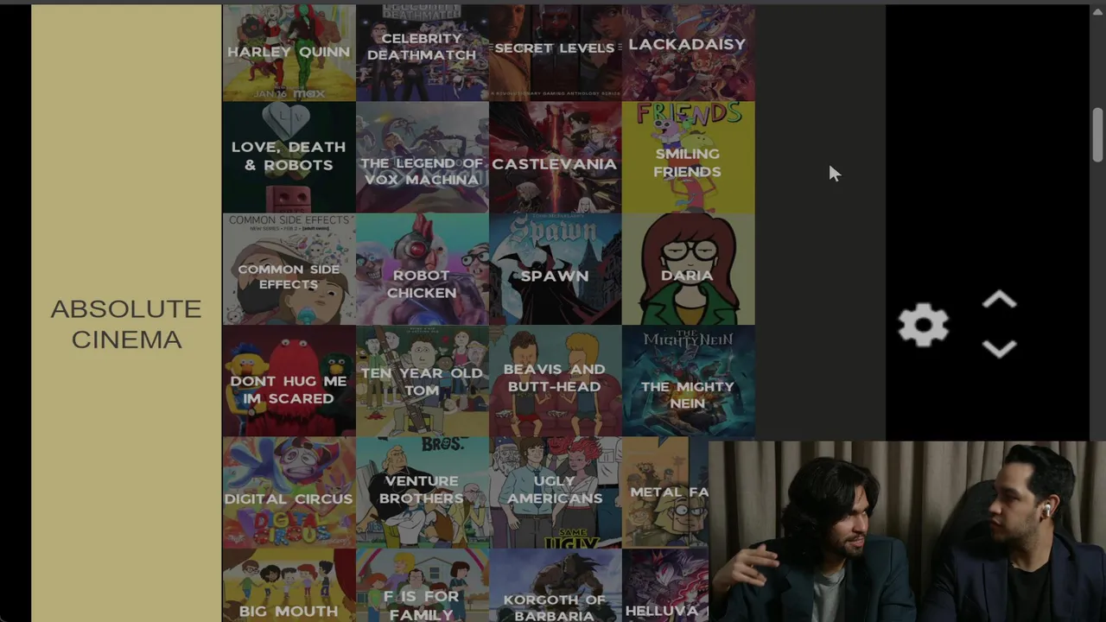1106x622 pixels.
Task: Select the Celebrity Deathmatch tile
Action: (422, 53)
